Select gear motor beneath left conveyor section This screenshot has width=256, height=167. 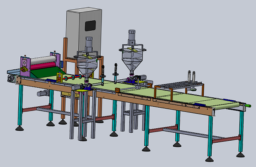(43, 93)
